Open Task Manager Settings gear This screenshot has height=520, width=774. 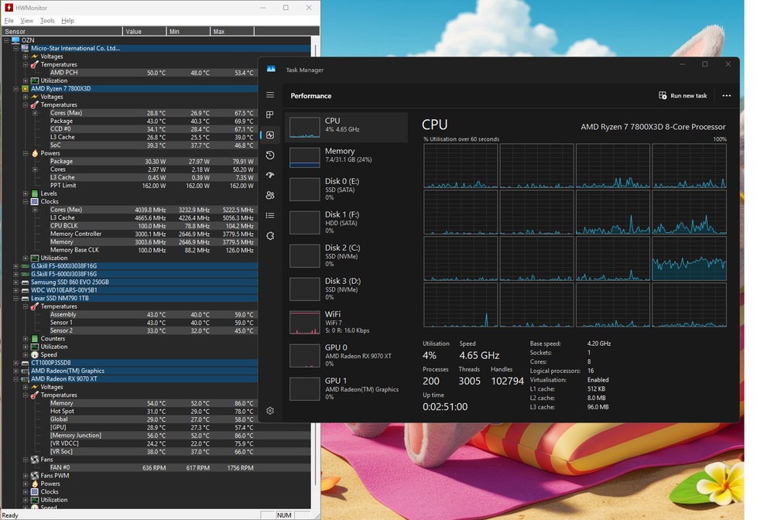tap(270, 410)
